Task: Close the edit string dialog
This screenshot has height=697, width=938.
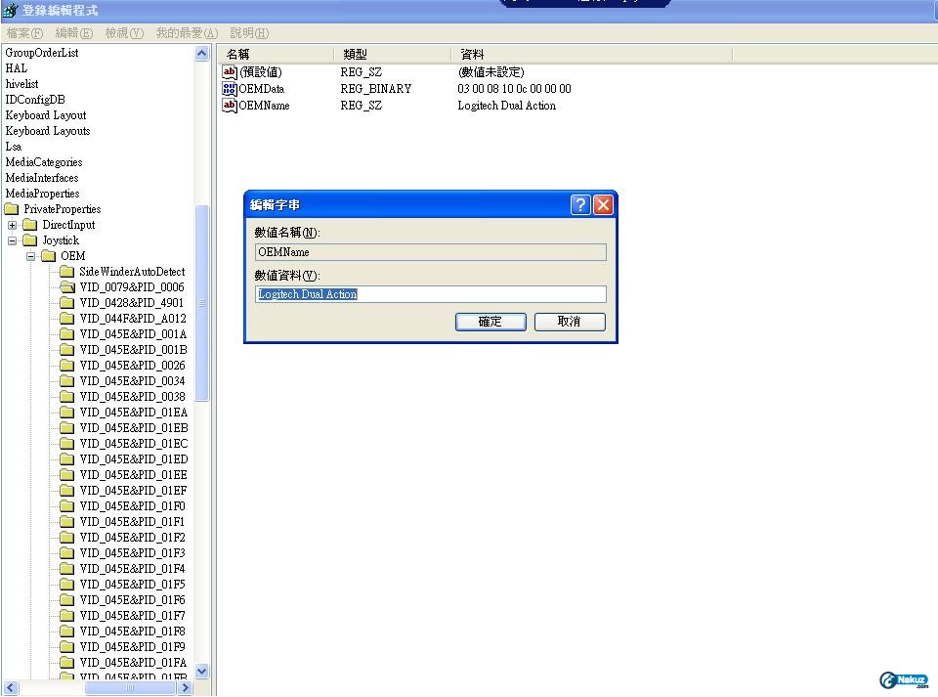Action: [603, 204]
